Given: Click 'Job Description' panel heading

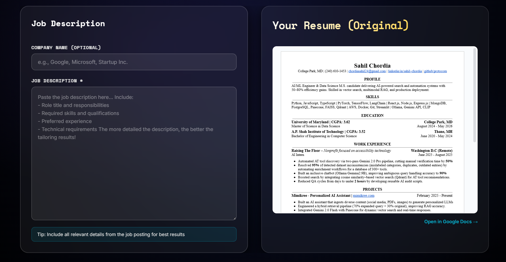Looking at the screenshot, I should coord(68,24).
